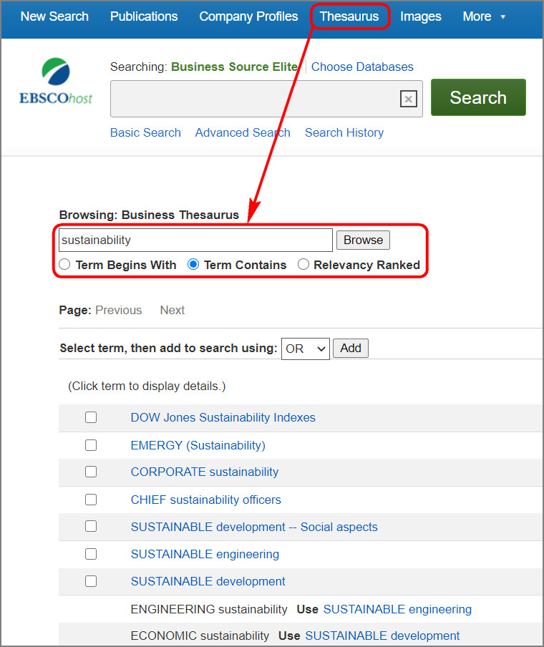Expand the More dropdown menu
This screenshot has height=647, width=544.
[x=484, y=16]
